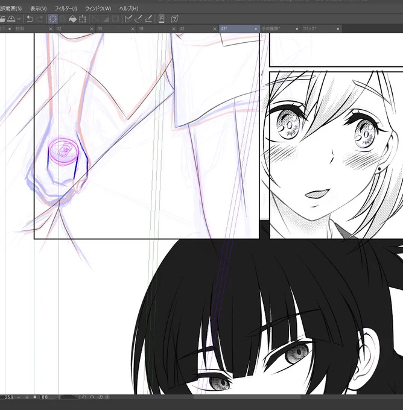Click the unsaved dot on 43* tab
Screen dimensions: 403x410
(x=256, y=29)
